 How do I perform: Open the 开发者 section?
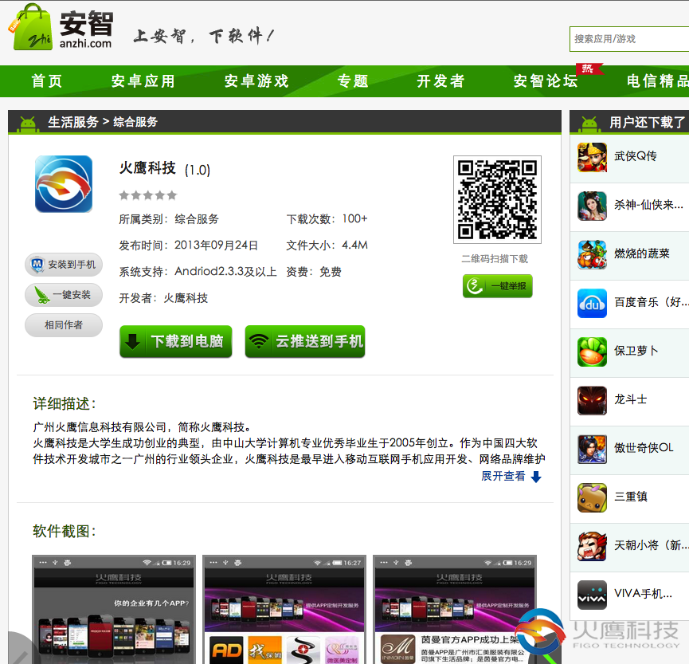click(x=440, y=81)
